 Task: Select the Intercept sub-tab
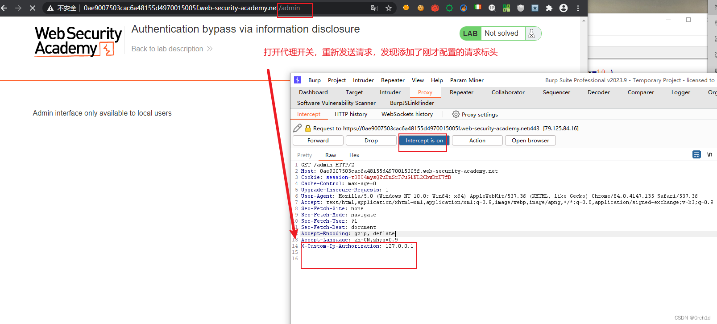click(309, 114)
